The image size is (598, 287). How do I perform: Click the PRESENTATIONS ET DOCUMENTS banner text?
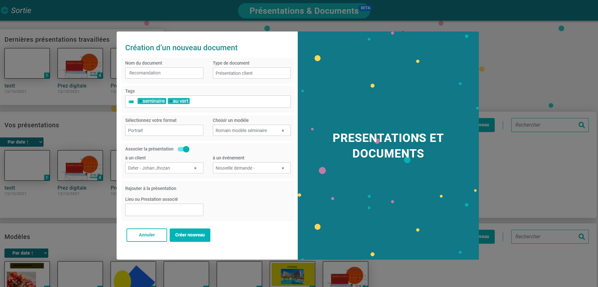tap(388, 146)
